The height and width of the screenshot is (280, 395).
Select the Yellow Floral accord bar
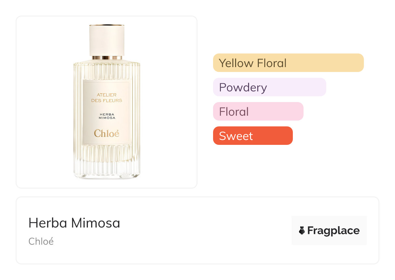(x=288, y=63)
